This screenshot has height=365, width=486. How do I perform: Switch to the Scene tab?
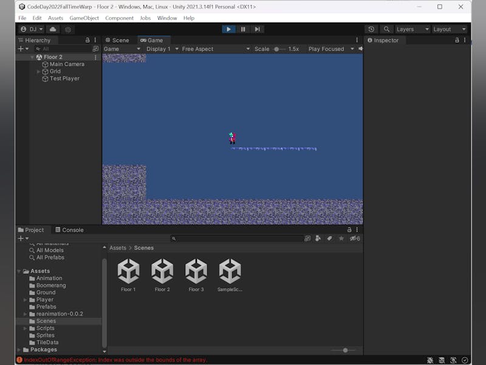tap(117, 40)
